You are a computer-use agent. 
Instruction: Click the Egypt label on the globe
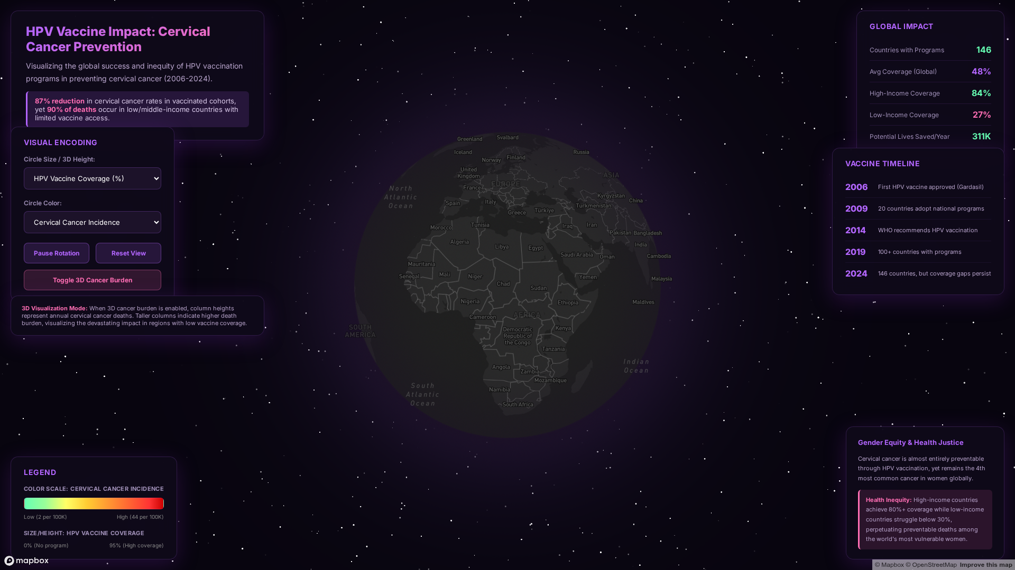(536, 248)
